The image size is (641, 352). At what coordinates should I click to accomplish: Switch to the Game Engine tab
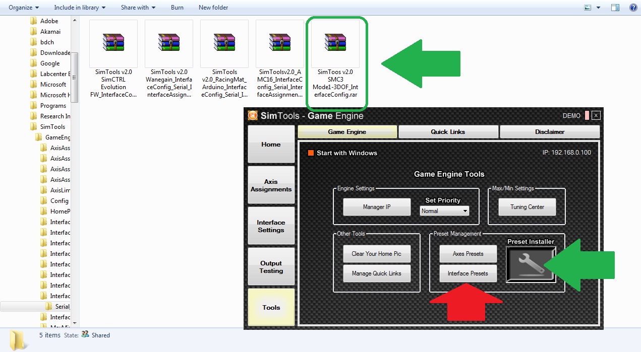pyautogui.click(x=347, y=132)
